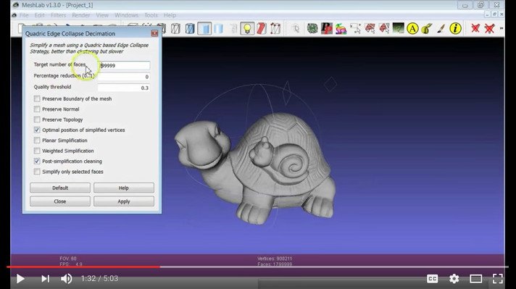Click the yellow info 'i' icon
Viewport: 516px width, 289px height.
pos(455,28)
